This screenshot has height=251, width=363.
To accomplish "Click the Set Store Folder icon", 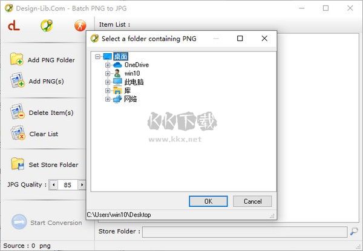I will (18, 164).
